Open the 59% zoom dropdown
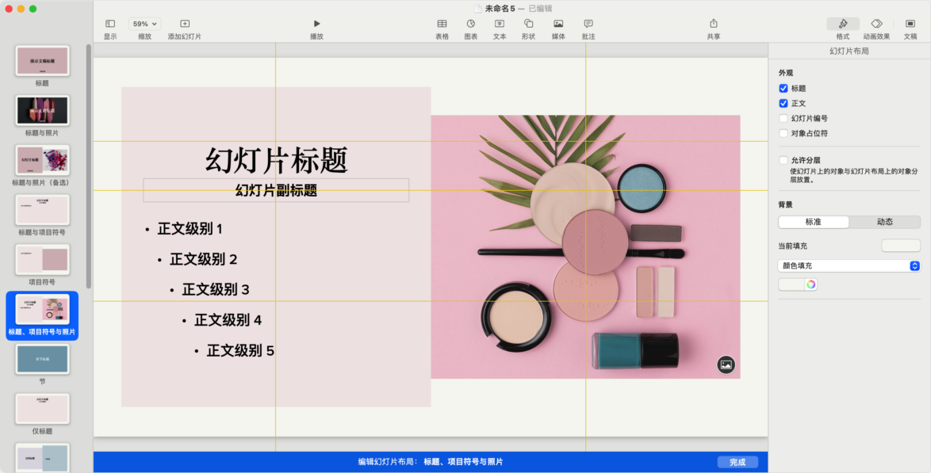 [x=145, y=24]
